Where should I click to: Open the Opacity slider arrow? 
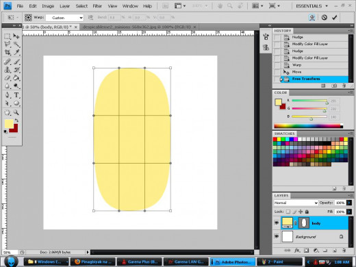(349, 203)
